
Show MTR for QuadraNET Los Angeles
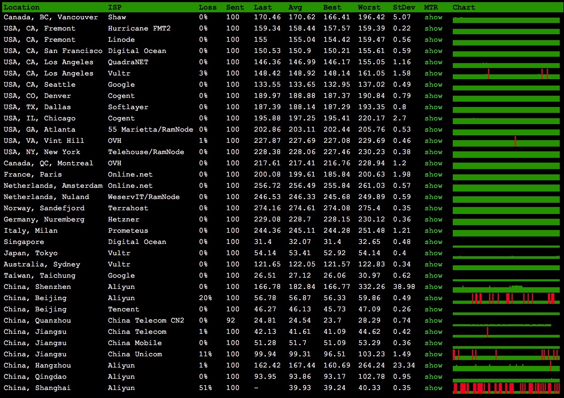pyautogui.click(x=433, y=62)
